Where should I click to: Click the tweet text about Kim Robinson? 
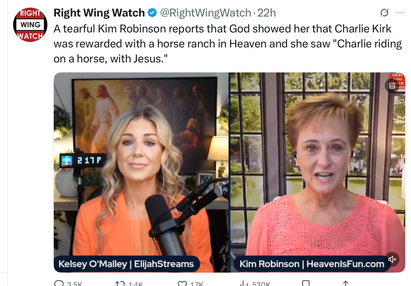tap(228, 43)
